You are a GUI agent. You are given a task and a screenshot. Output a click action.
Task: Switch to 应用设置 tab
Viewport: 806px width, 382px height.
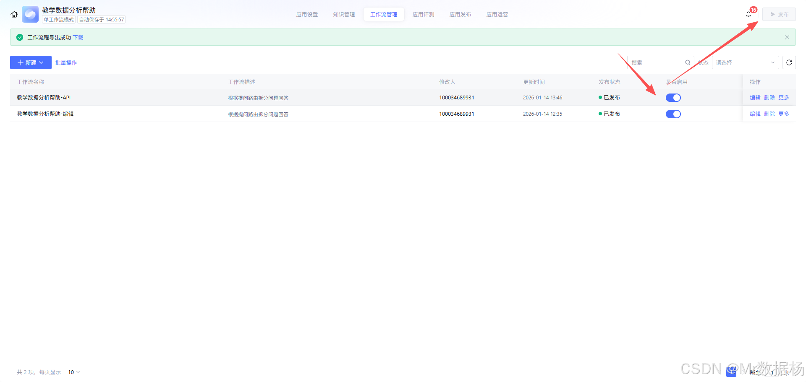tap(307, 14)
